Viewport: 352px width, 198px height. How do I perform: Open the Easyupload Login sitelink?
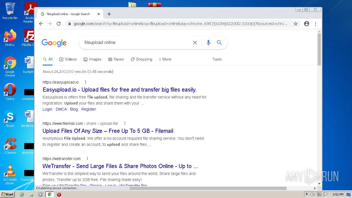click(47, 109)
